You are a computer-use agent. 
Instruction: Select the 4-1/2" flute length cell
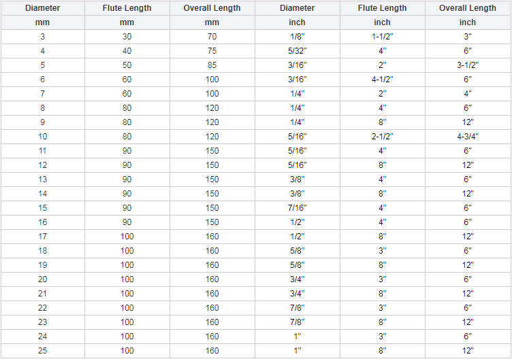[x=382, y=79]
